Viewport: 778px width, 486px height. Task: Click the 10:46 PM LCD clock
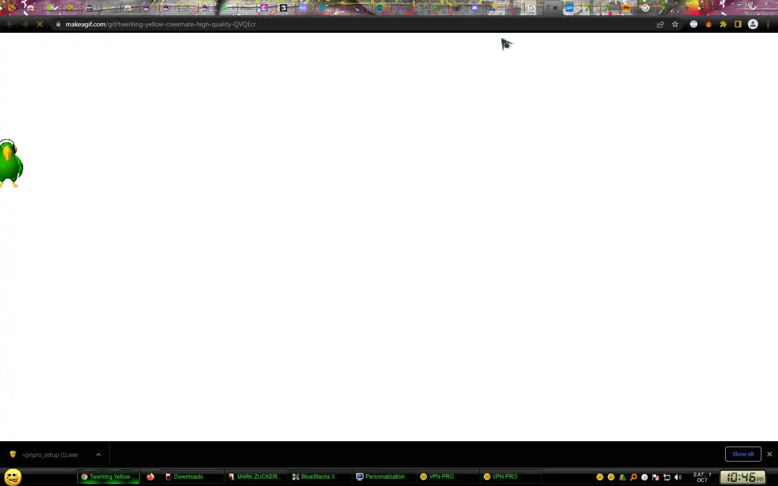point(743,477)
